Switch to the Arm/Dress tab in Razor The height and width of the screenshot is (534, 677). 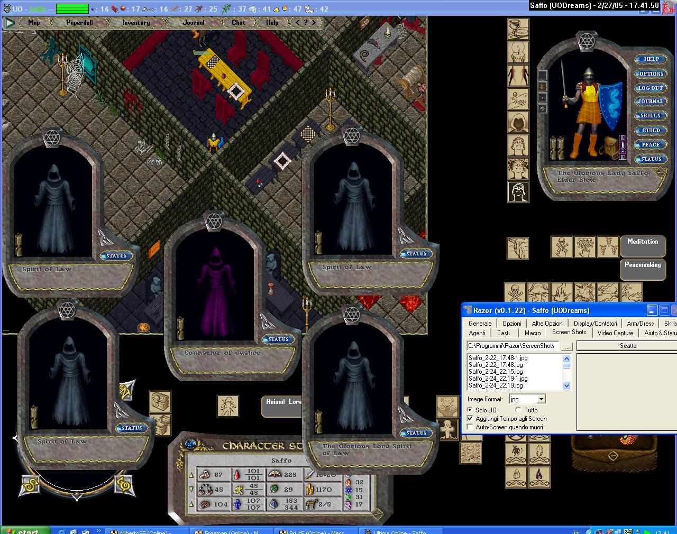(x=640, y=323)
